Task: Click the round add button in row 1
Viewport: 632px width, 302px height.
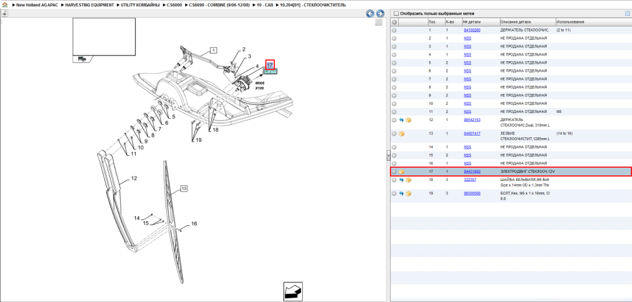Action: (x=394, y=30)
